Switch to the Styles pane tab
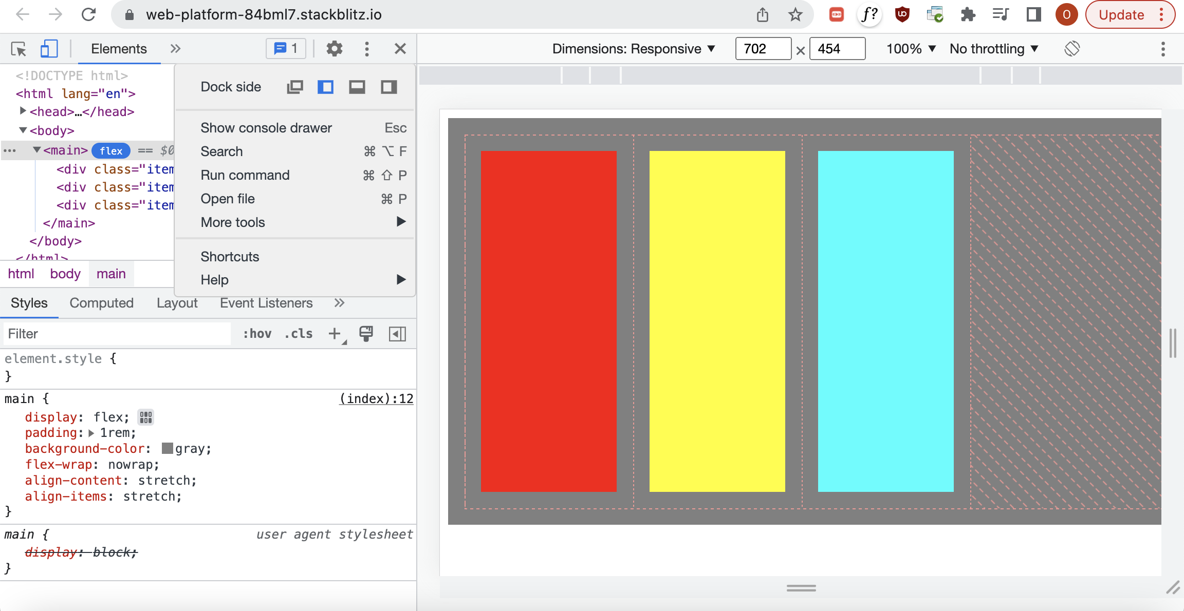This screenshot has width=1184, height=611. click(29, 303)
